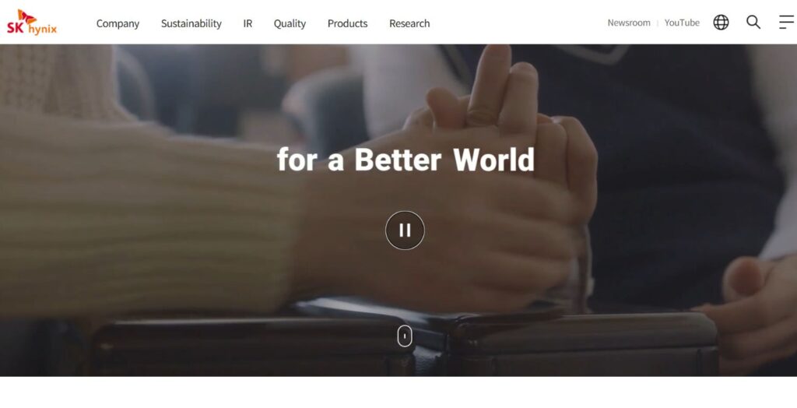This screenshot has width=797, height=408.
Task: Click the SK hynix butterfly logo
Action: 31,23
